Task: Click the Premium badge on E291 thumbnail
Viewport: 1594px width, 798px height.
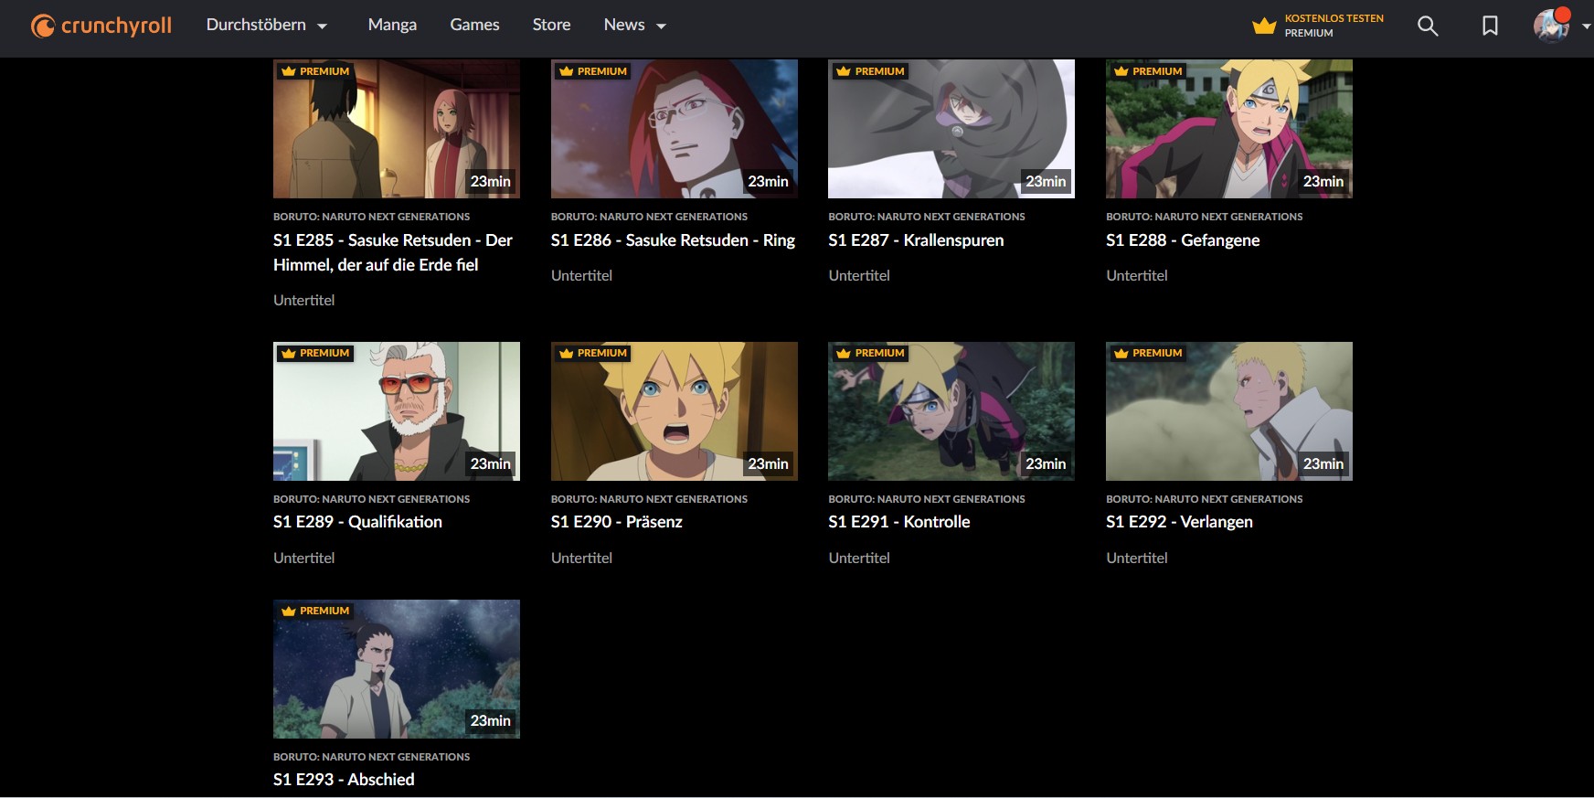Action: [870, 353]
